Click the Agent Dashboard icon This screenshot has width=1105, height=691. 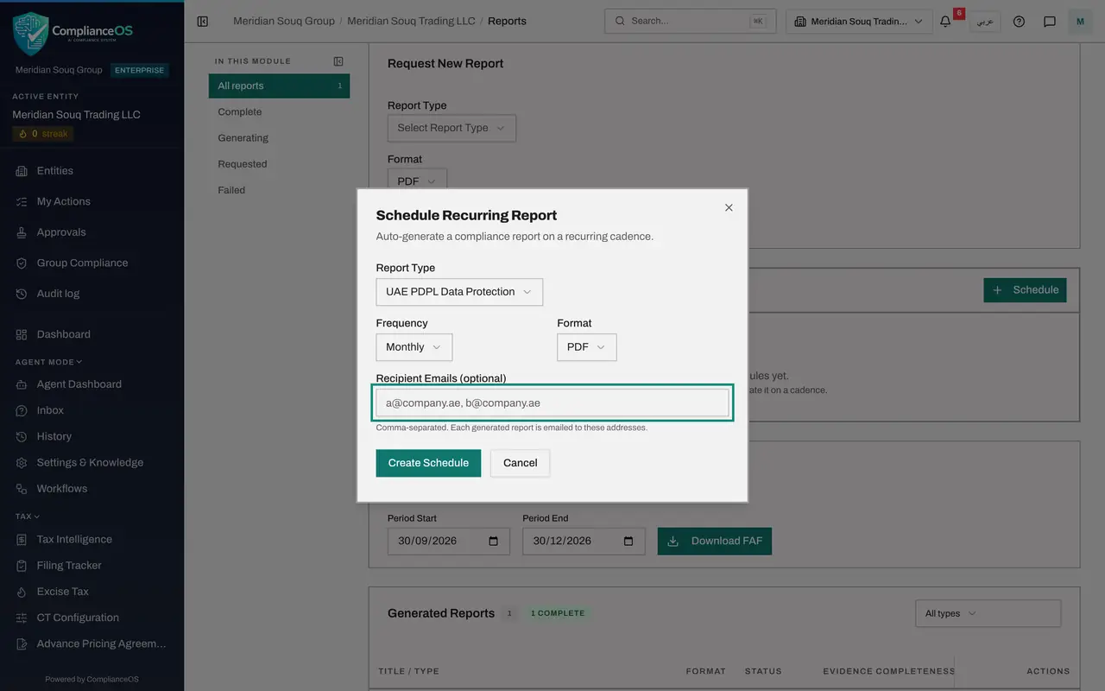tap(22, 384)
